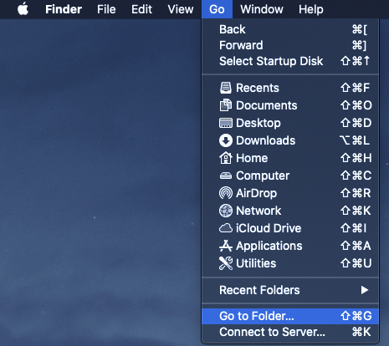Open the Recent Folders entry
The image size is (389, 346).
coord(290,290)
